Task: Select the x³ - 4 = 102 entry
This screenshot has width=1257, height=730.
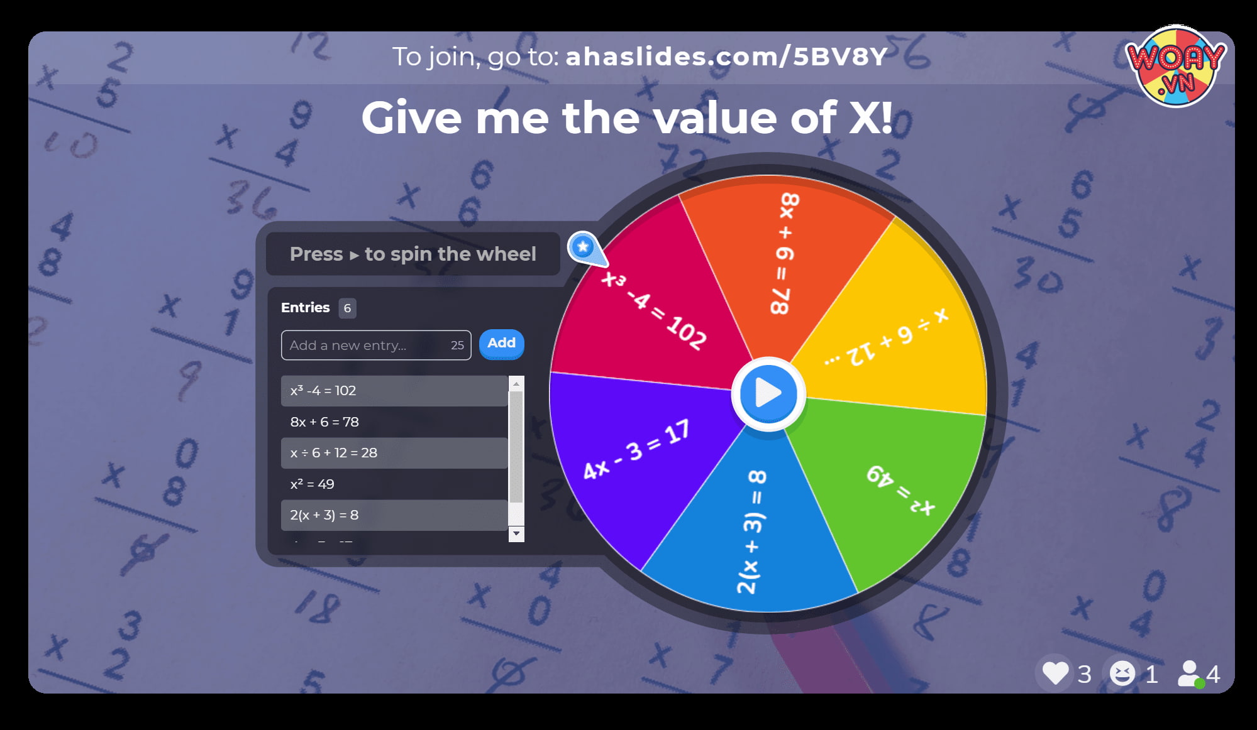Action: (x=394, y=391)
